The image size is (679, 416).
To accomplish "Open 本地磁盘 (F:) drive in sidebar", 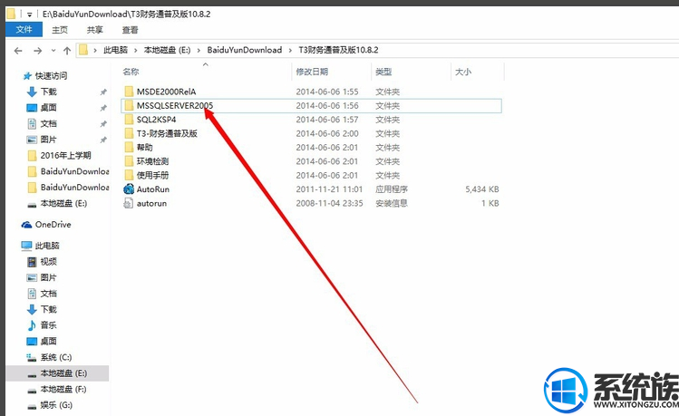I will 63,390.
